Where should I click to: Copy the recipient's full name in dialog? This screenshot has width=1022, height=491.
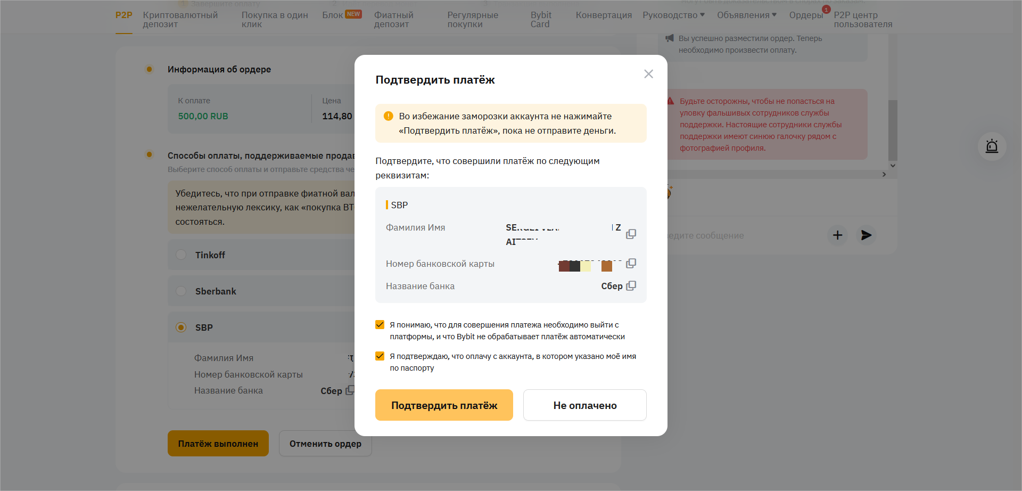coord(631,234)
